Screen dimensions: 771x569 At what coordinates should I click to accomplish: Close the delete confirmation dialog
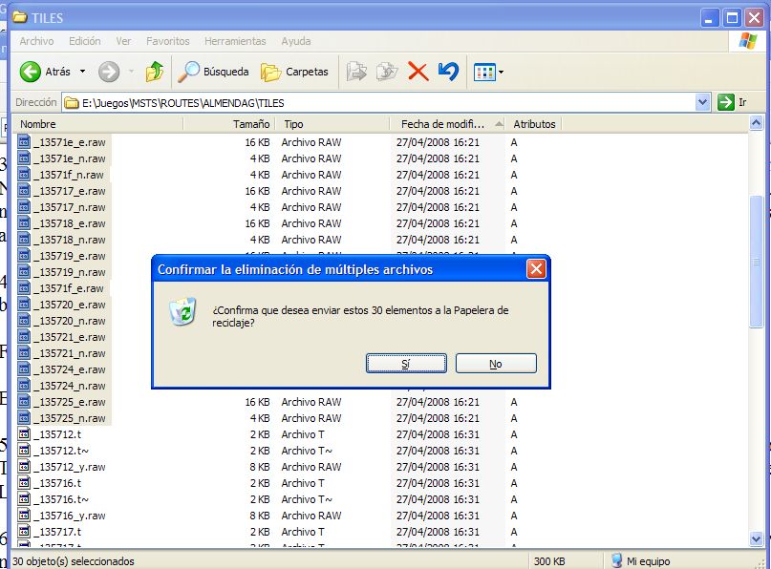tap(536, 269)
